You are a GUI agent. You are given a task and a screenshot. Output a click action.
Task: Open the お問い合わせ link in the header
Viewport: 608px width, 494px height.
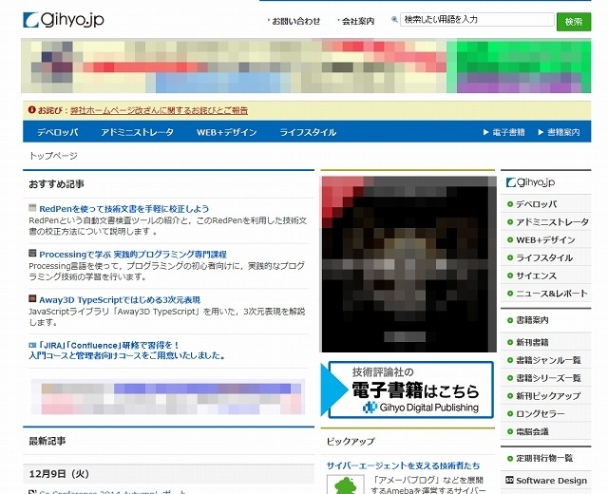(x=295, y=20)
